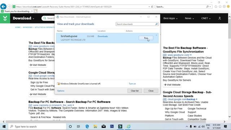
Task: Open Photoshop from taskbar
Action: click(x=112, y=126)
